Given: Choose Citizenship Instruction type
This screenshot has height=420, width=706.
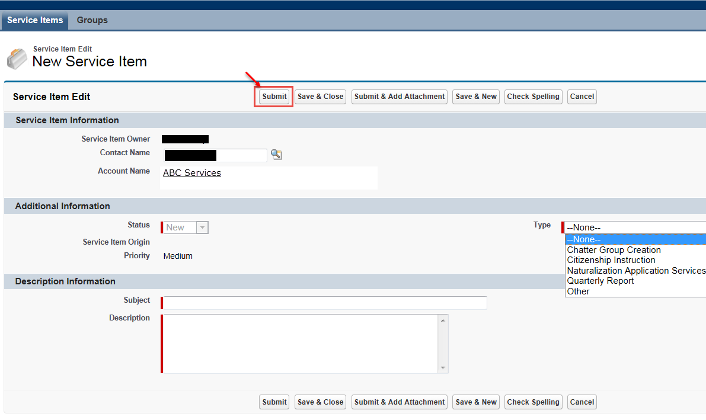Looking at the screenshot, I should coord(635,260).
